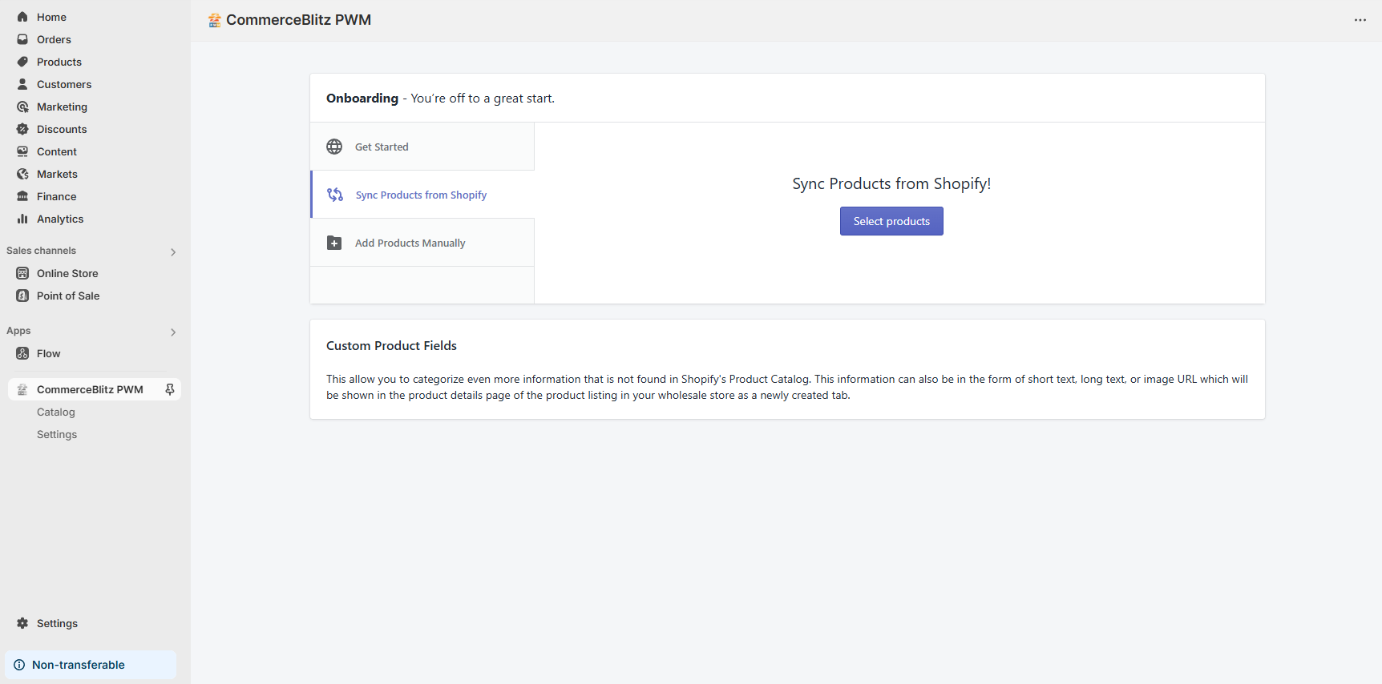Click the Orders inbox icon
Viewport: 1382px width, 684px height.
coord(22,39)
